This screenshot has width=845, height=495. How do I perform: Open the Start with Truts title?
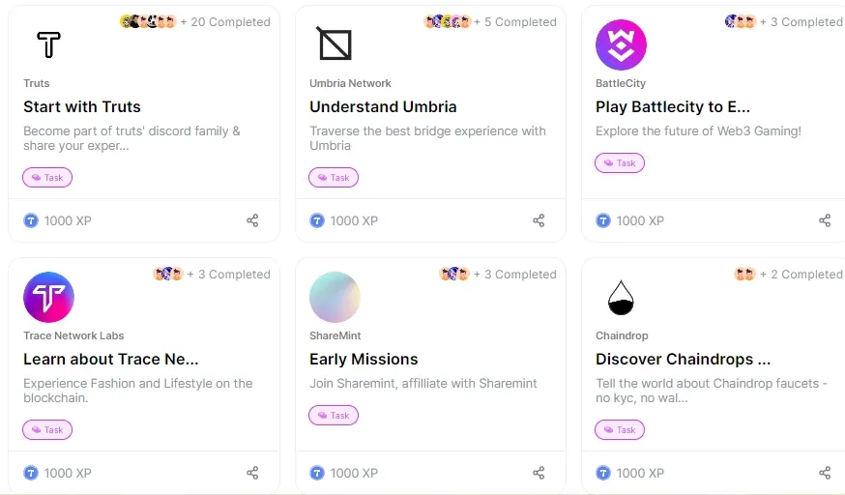82,106
